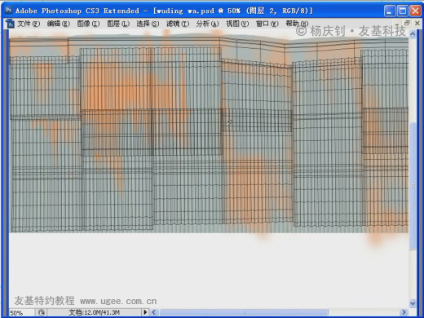The height and width of the screenshot is (318, 424).
Task: Open the 分析 (Analysis) menu
Action: (x=207, y=24)
